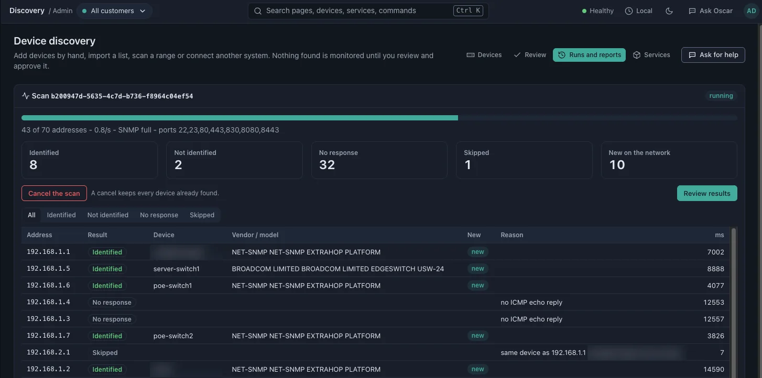762x378 pixels.
Task: Click the Services cube icon
Action: click(x=637, y=55)
